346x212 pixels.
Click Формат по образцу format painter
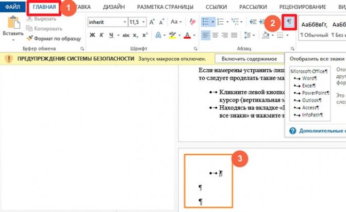tap(54, 38)
